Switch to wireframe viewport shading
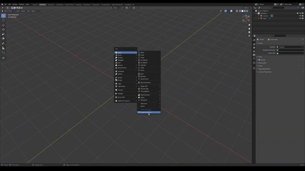The width and height of the screenshot is (305, 171). pos(240,11)
